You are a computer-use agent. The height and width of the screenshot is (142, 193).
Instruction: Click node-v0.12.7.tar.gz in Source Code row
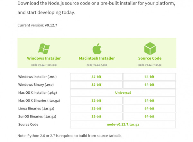click(123, 124)
